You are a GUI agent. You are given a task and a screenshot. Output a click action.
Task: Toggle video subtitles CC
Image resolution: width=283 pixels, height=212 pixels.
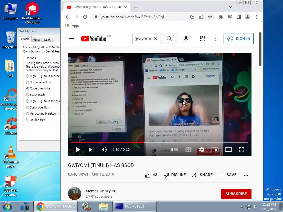pos(188,150)
